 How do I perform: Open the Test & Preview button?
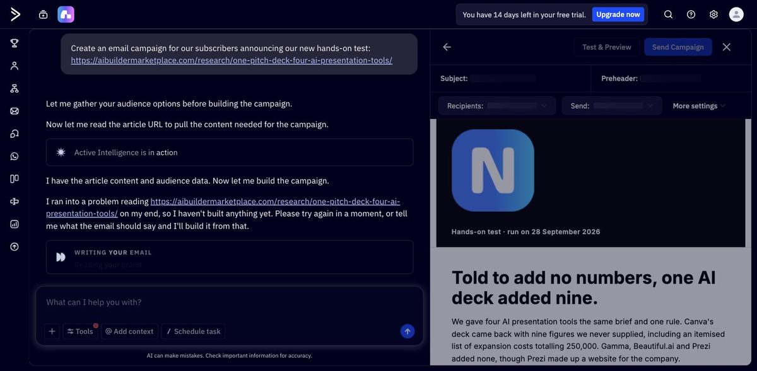[x=607, y=47]
